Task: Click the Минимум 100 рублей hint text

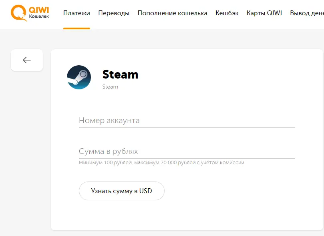Action: tap(161, 163)
